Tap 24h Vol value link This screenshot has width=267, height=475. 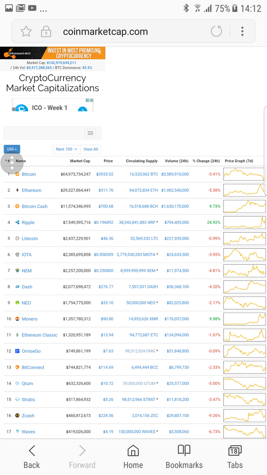(39, 68)
